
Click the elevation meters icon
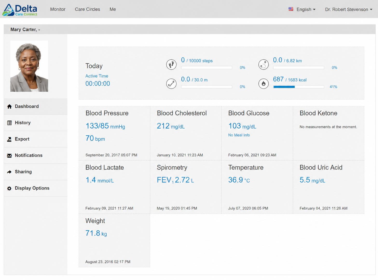(x=171, y=84)
